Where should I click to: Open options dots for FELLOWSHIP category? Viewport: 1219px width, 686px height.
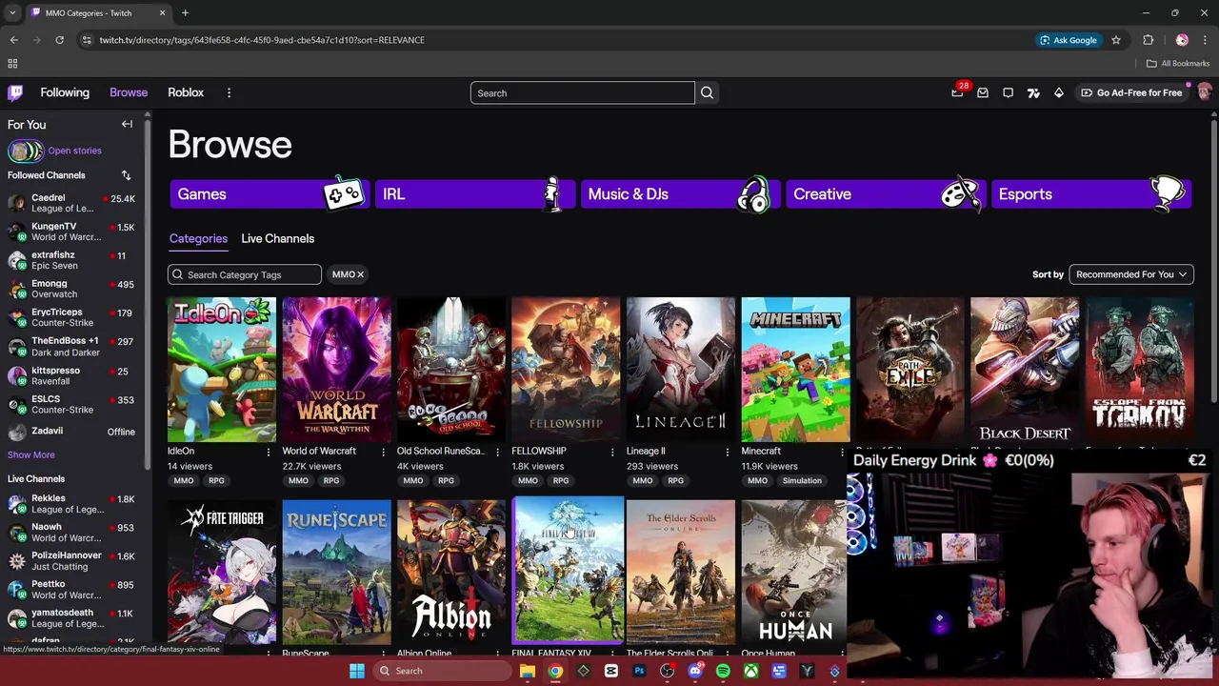point(612,452)
